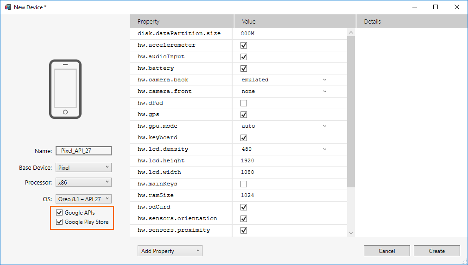468x265 pixels.
Task: Open the hw.camera.back value dropdown
Action: [x=284, y=80]
